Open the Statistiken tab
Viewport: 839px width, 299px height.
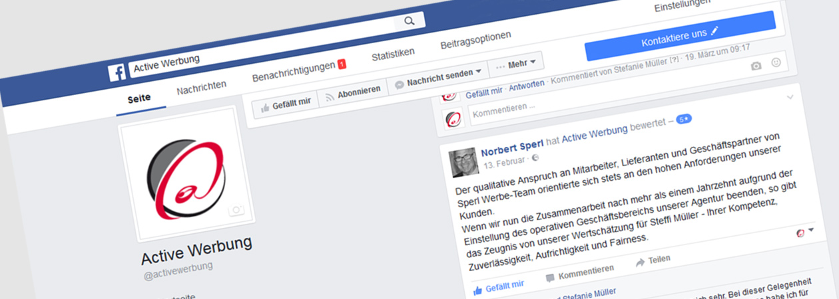tap(393, 54)
